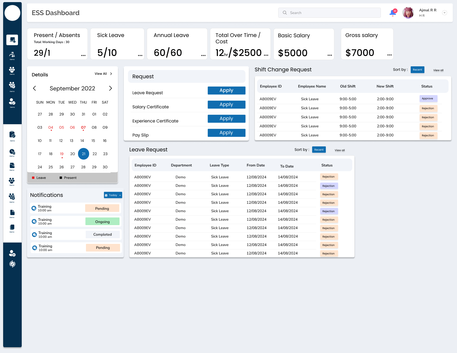457x353 pixels.
Task: Select date 21 in the calendar
Action: (x=84, y=154)
